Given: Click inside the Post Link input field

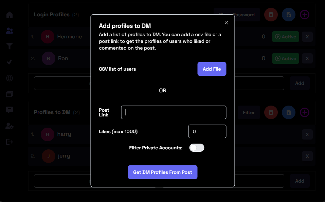Looking at the screenshot, I should click(174, 112).
